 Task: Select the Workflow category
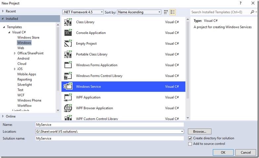pos(24,106)
